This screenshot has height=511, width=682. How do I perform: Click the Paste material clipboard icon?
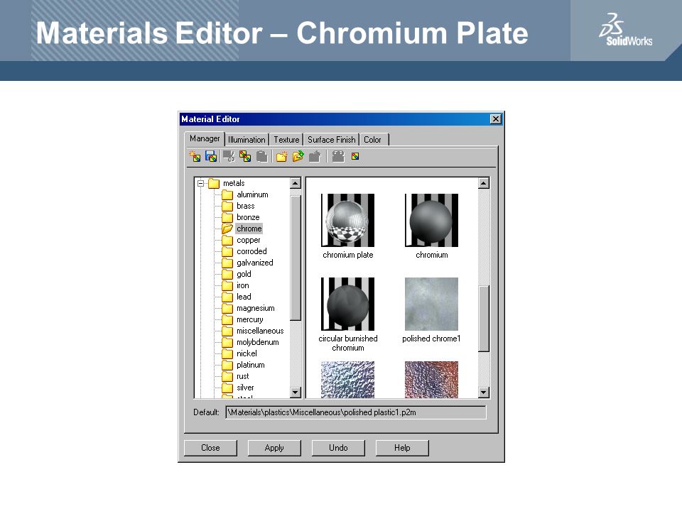click(262, 156)
